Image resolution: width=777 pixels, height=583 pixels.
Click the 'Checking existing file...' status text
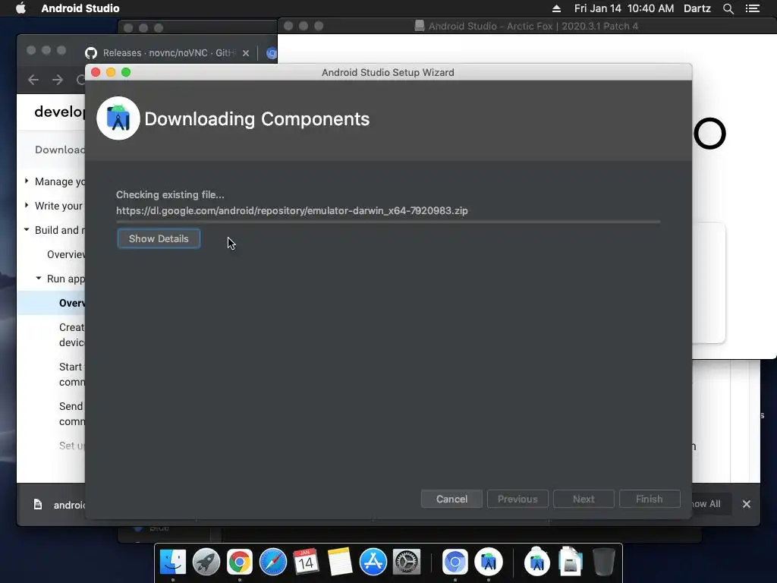pos(170,195)
